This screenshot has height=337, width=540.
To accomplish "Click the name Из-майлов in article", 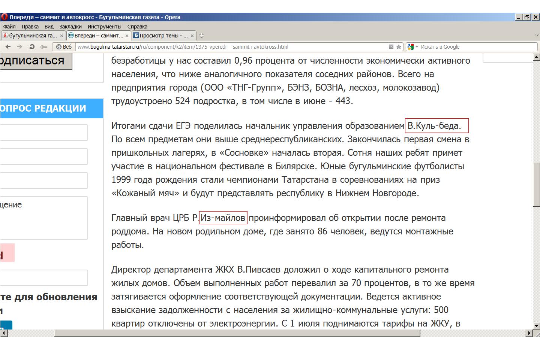I will point(223,218).
